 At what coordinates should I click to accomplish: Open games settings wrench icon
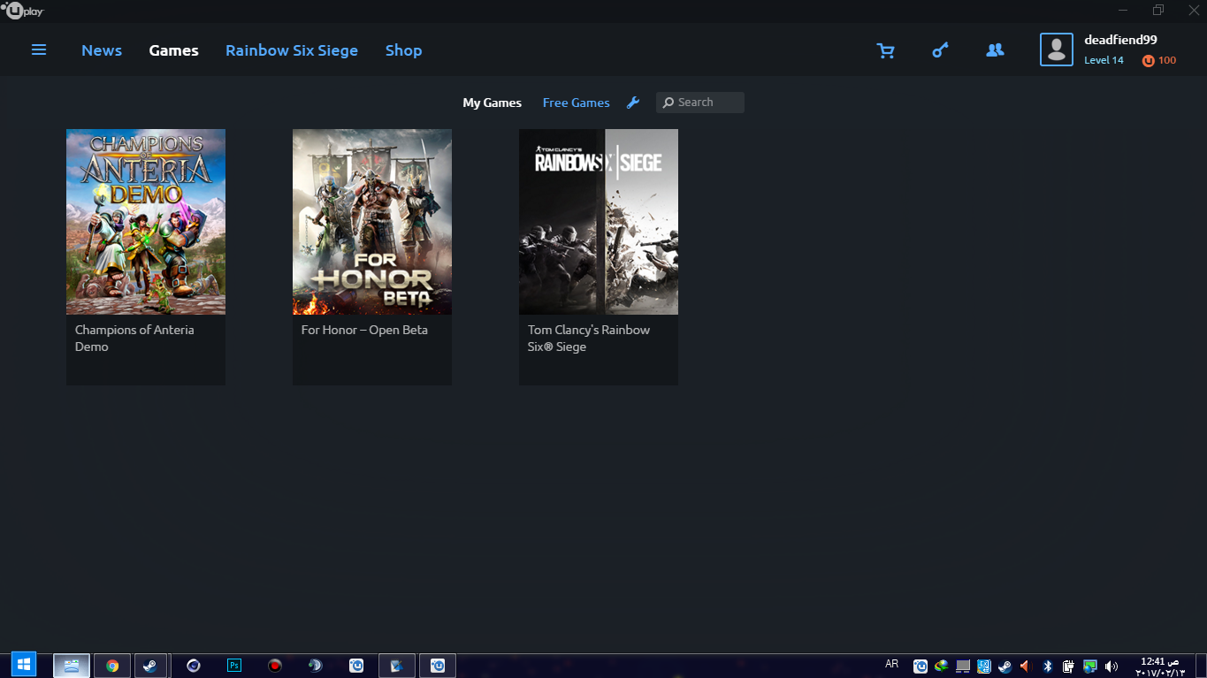(x=633, y=103)
